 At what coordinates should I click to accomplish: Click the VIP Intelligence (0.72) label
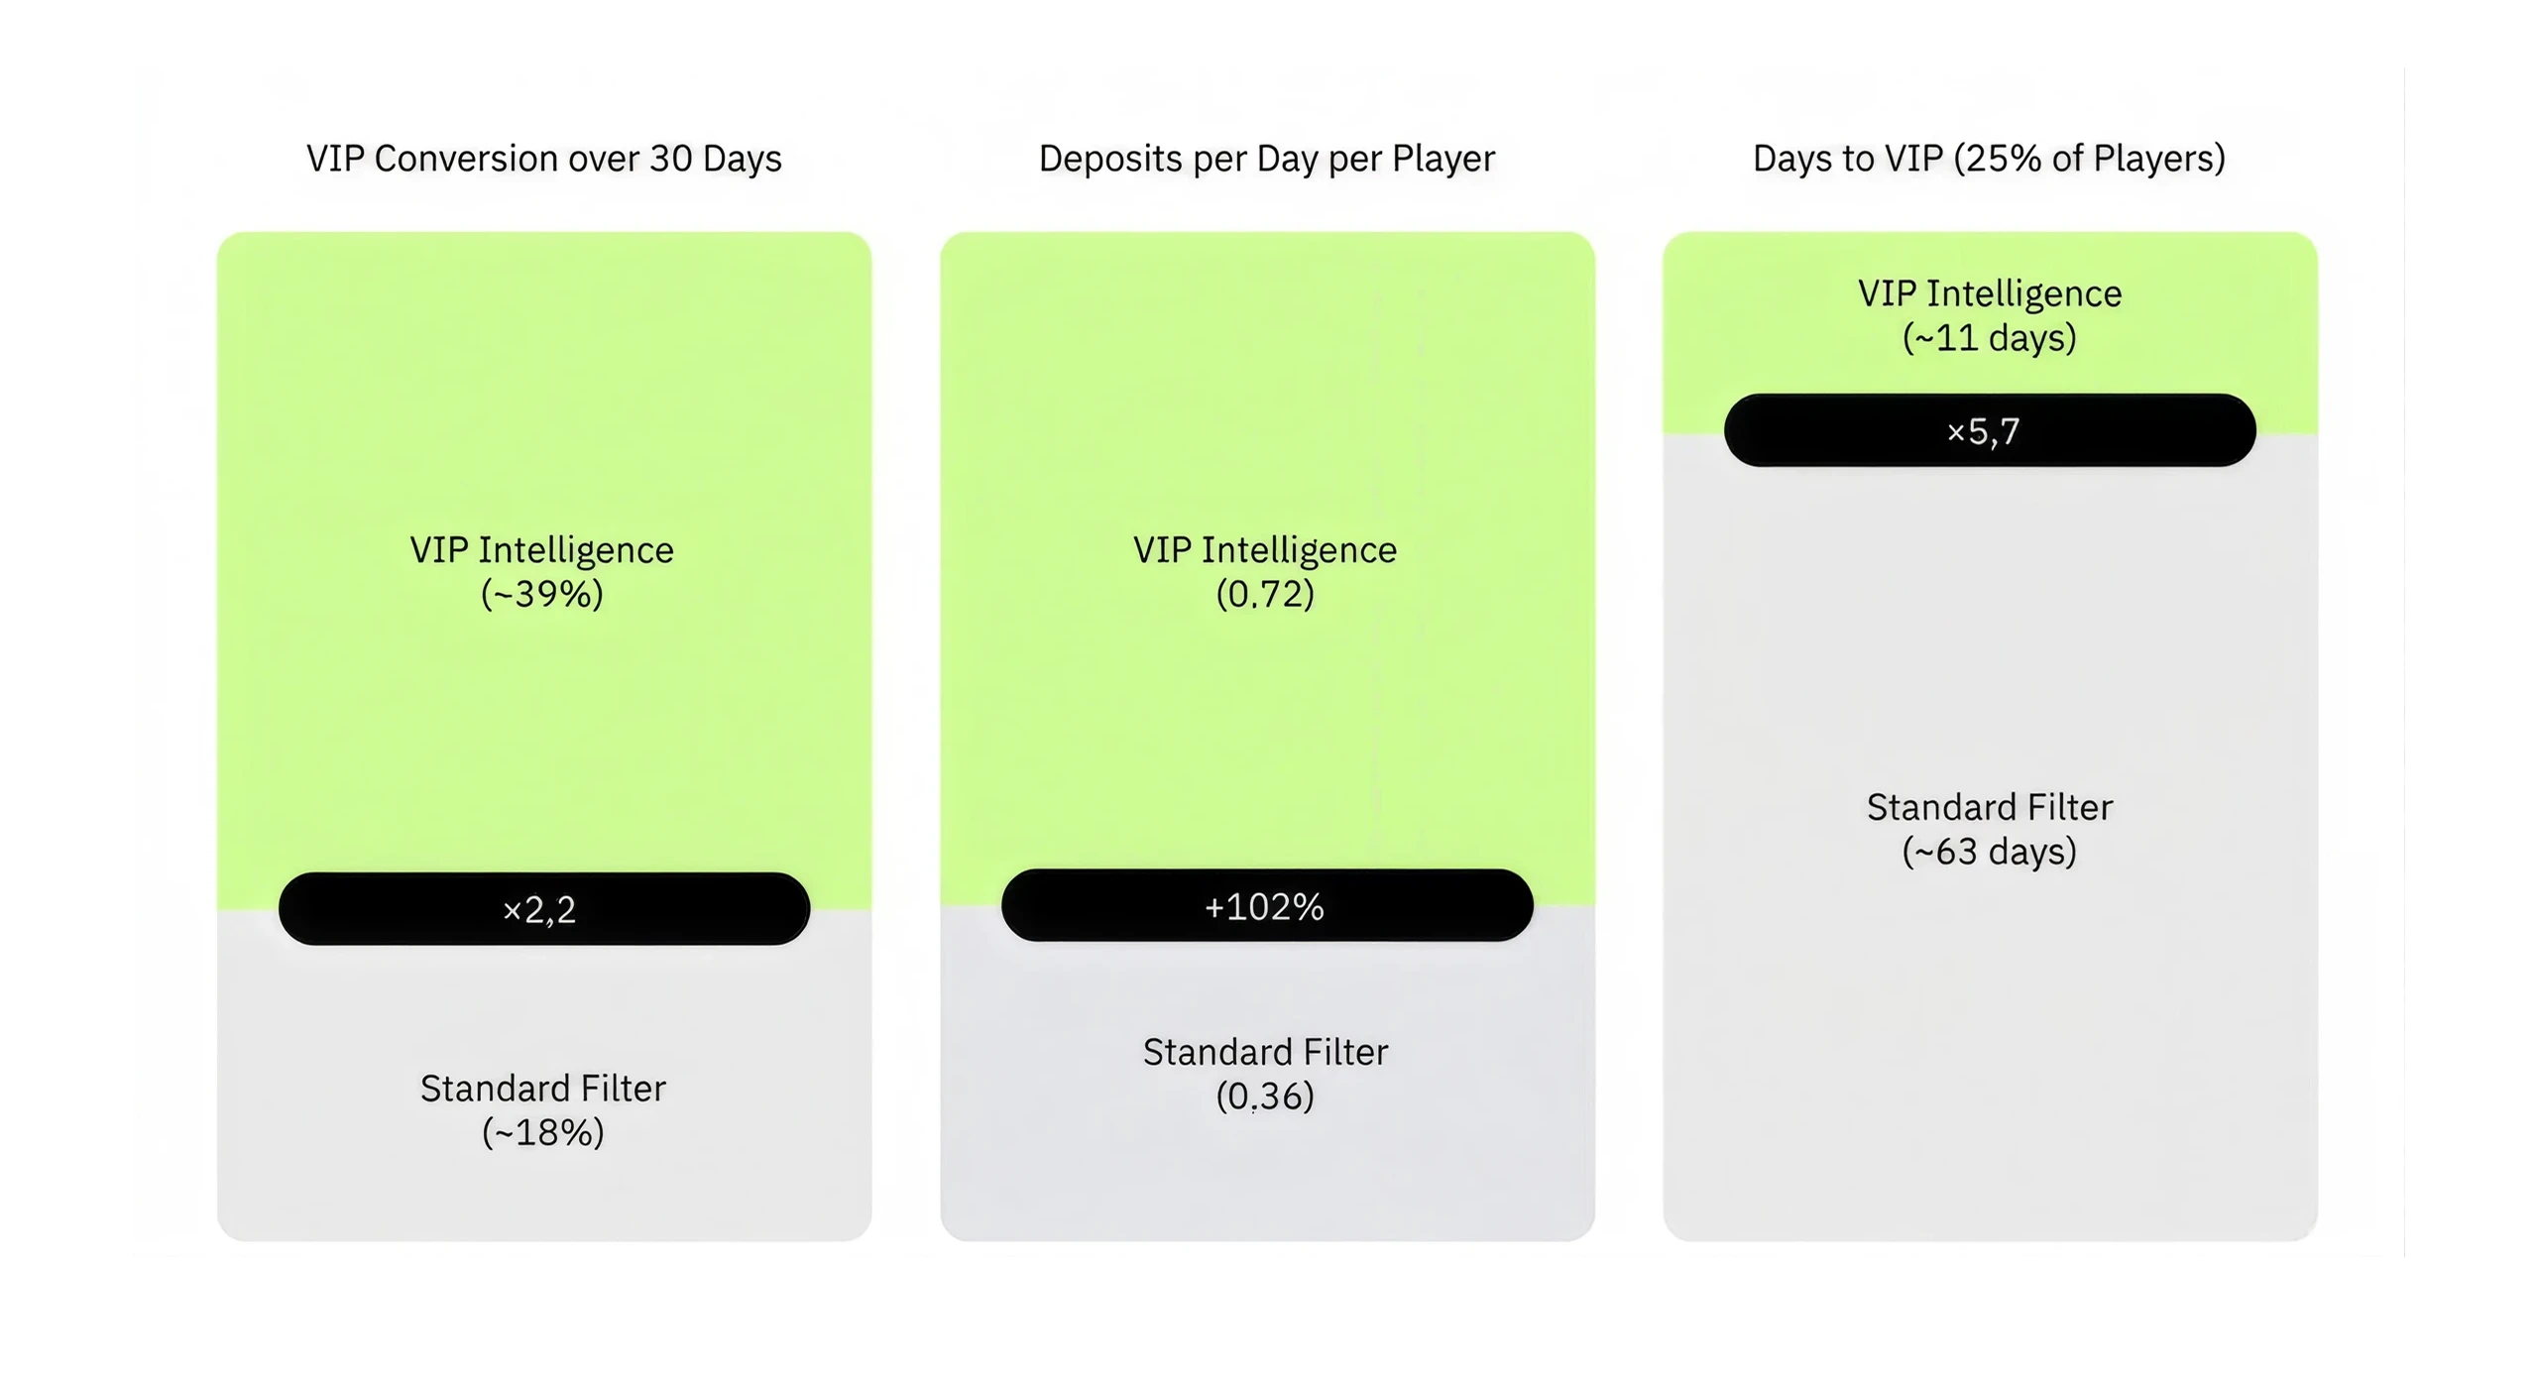tap(1265, 571)
